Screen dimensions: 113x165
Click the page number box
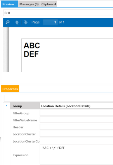(x=50, y=22)
